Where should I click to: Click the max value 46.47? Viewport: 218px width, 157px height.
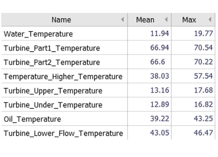pos(204,133)
